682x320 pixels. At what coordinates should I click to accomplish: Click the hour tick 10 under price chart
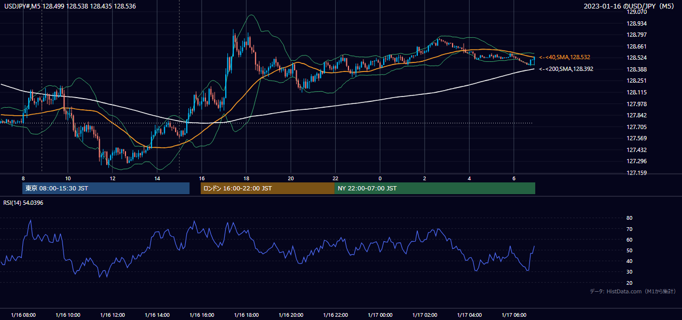[68, 178]
